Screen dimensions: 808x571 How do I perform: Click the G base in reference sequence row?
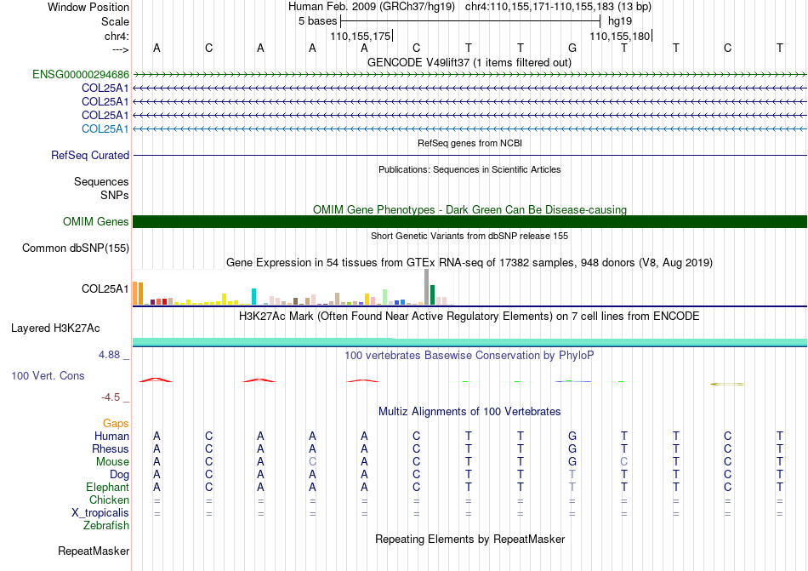point(572,48)
